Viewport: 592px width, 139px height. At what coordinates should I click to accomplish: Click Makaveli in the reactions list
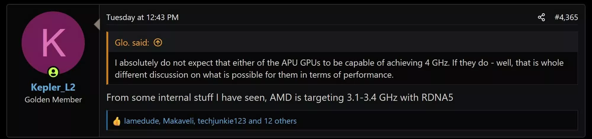tap(178, 121)
